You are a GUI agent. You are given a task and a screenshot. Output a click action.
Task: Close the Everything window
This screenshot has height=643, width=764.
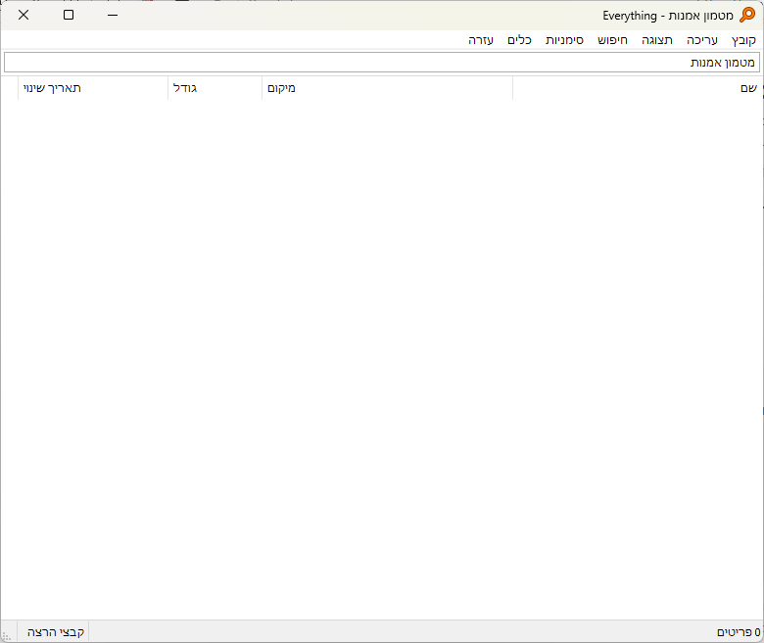coord(24,15)
